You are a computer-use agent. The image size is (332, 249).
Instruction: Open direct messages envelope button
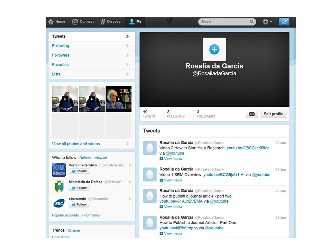click(x=252, y=114)
